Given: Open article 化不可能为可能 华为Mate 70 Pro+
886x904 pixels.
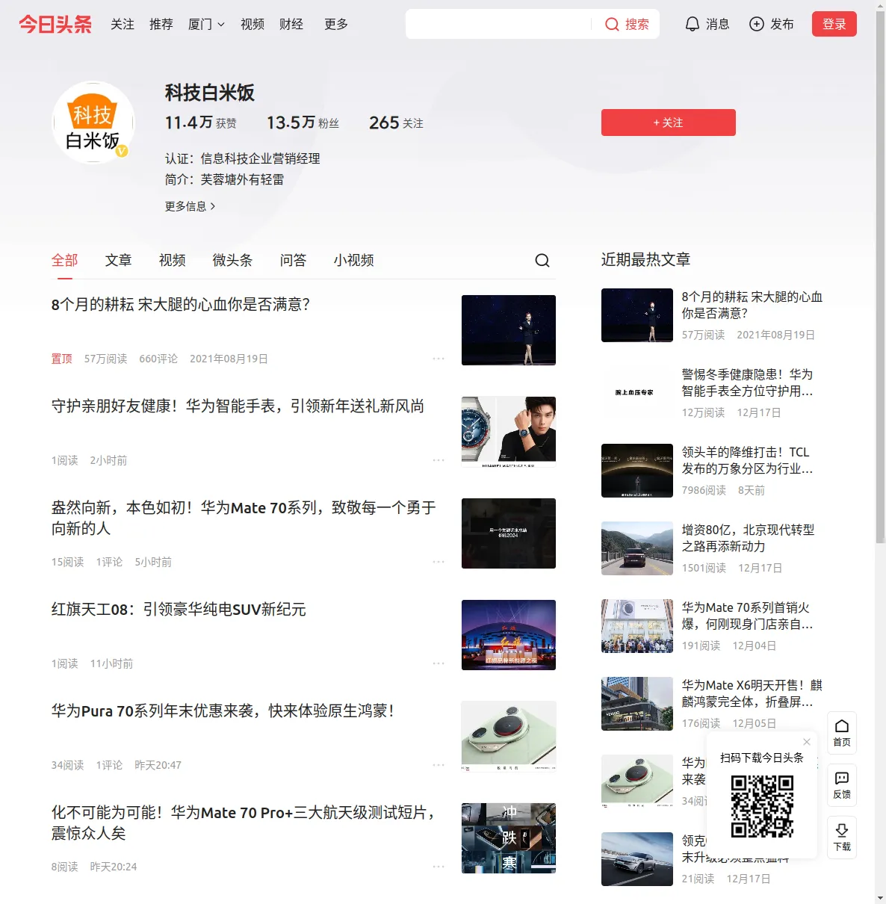Looking at the screenshot, I should coord(244,823).
